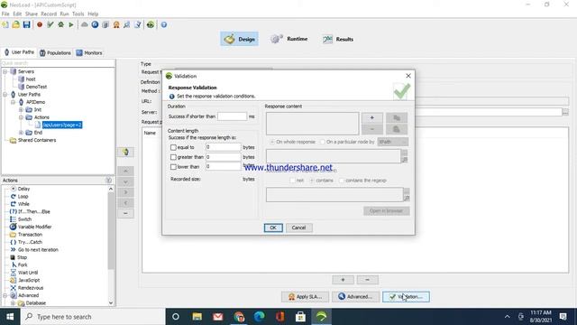
Task: Collapse the Servers tree node
Action: point(5,71)
